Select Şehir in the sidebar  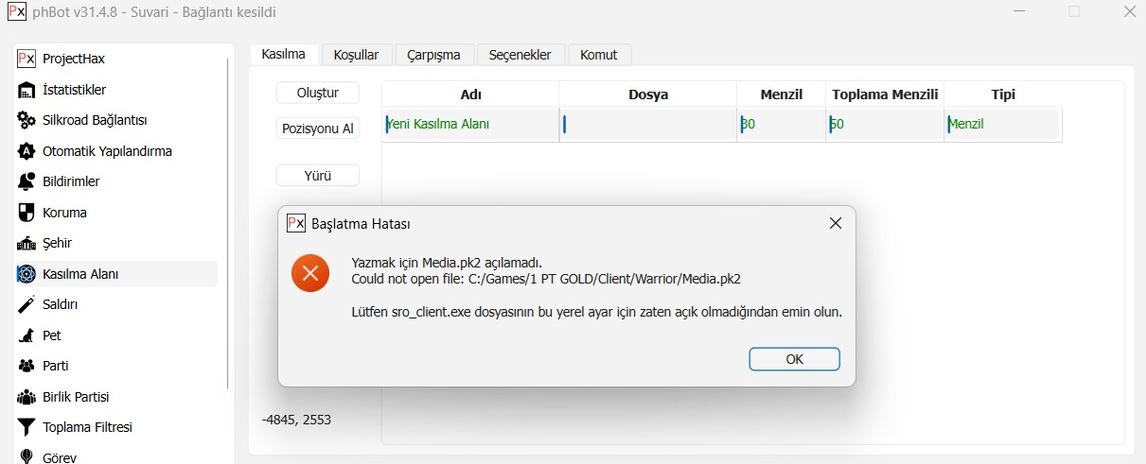point(117,243)
